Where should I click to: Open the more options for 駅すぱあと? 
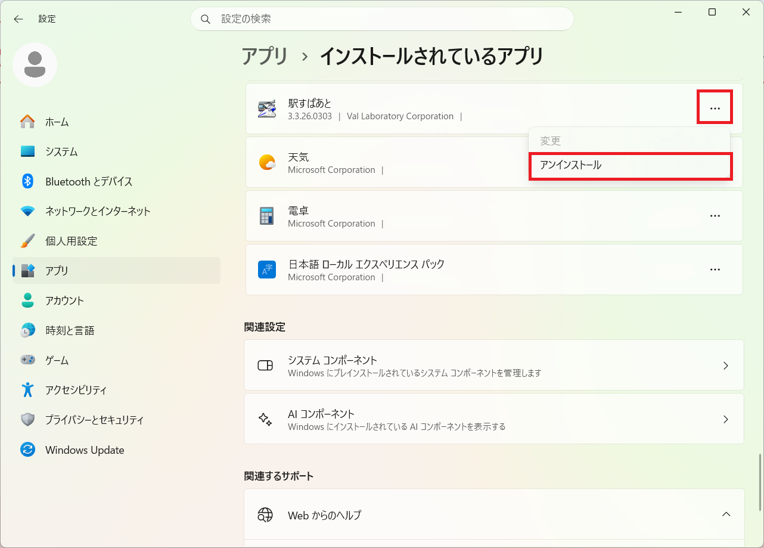point(715,109)
